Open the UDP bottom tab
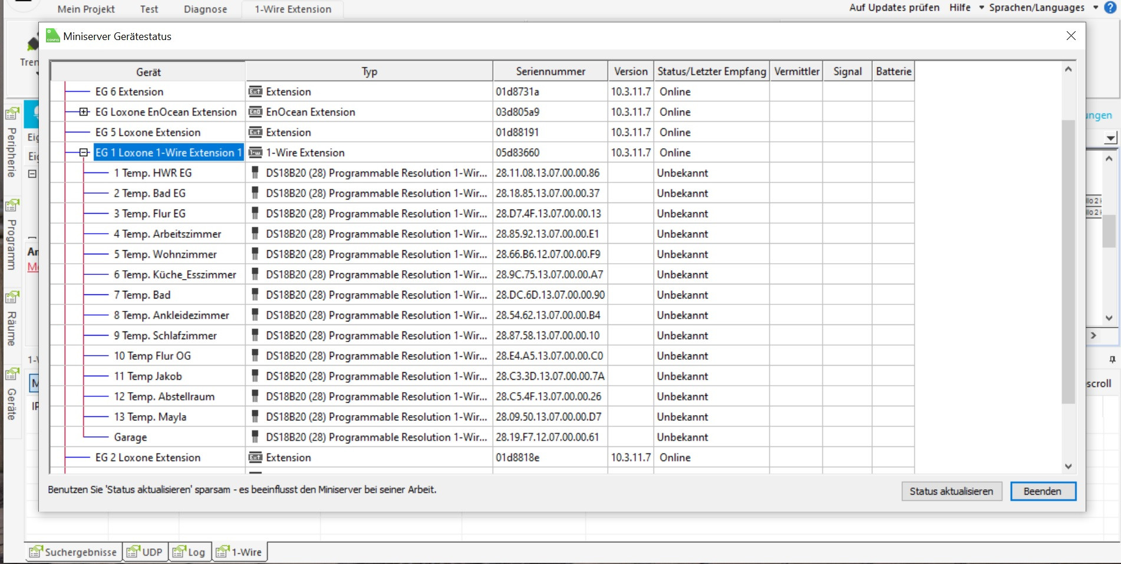Screen dimensions: 1121x564 point(146,552)
